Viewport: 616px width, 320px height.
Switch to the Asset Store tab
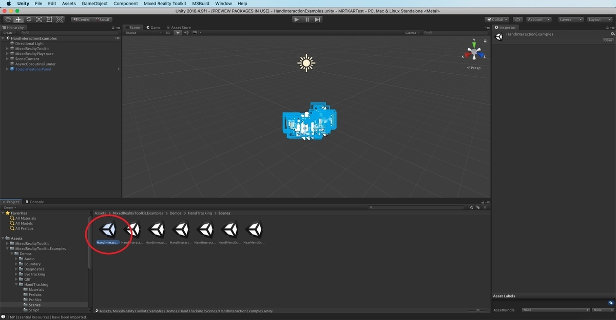tap(179, 28)
